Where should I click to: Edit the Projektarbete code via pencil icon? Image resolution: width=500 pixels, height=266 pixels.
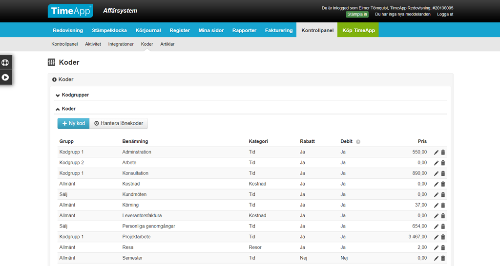click(x=436, y=237)
